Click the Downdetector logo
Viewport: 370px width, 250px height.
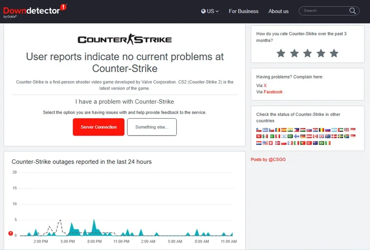point(35,11)
